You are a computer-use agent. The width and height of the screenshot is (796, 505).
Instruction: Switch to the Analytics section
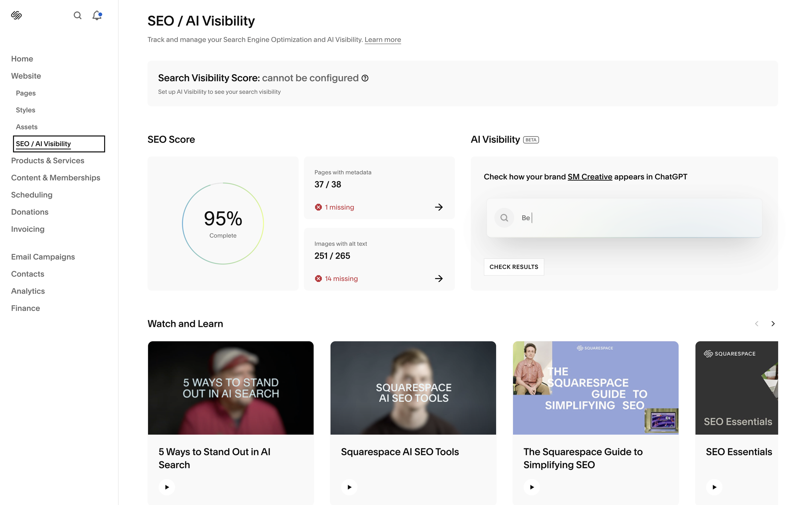pos(28,291)
